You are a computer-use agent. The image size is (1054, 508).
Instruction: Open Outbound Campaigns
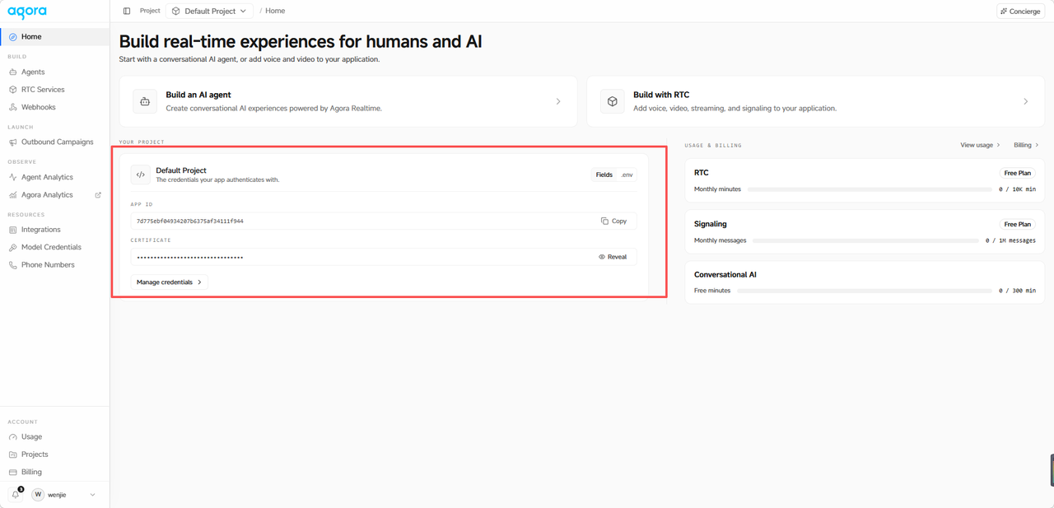click(54, 142)
